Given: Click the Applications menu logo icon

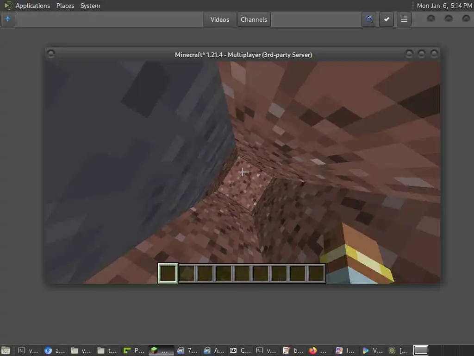Looking at the screenshot, I should coord(8,6).
